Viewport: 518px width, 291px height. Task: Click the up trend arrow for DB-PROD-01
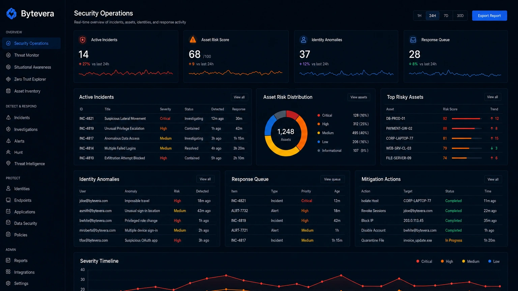(x=492, y=119)
